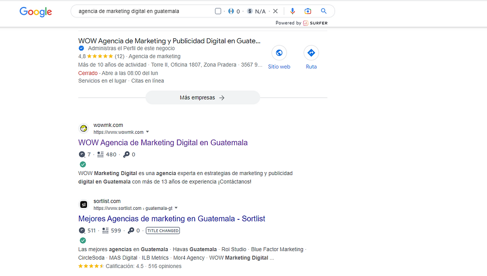
Task: Click the TITLE CHANGED badge
Action: pyautogui.click(x=163, y=231)
